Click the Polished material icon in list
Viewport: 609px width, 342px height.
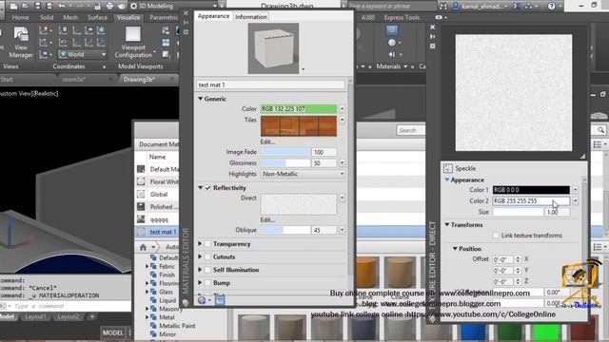141,207
